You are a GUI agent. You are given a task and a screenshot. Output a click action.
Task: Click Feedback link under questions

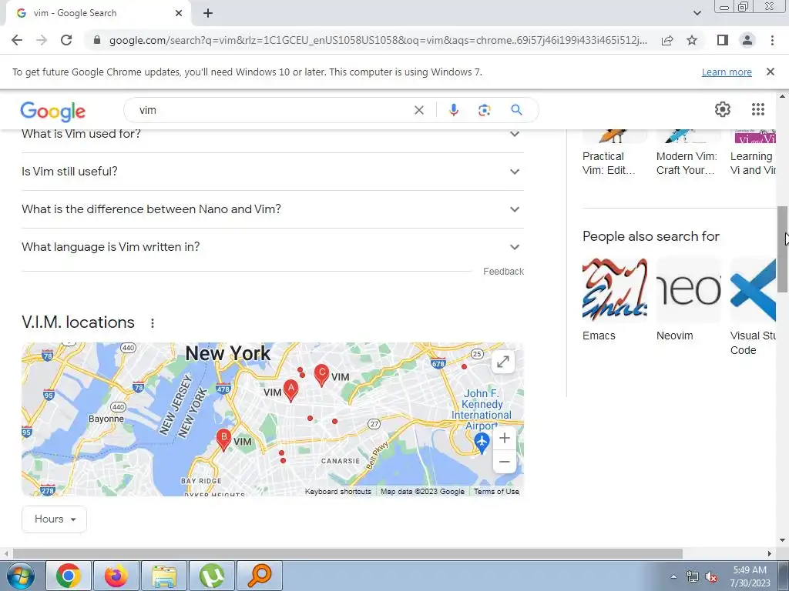[x=503, y=272]
